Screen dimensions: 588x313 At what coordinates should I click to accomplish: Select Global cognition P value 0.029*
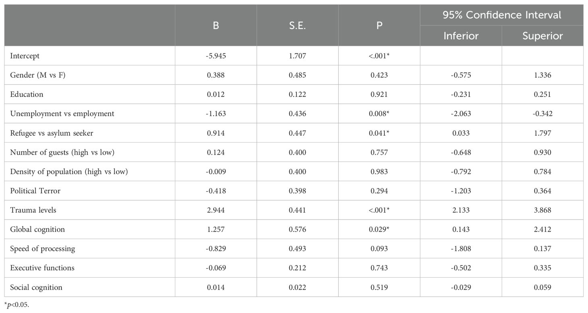point(379,230)
